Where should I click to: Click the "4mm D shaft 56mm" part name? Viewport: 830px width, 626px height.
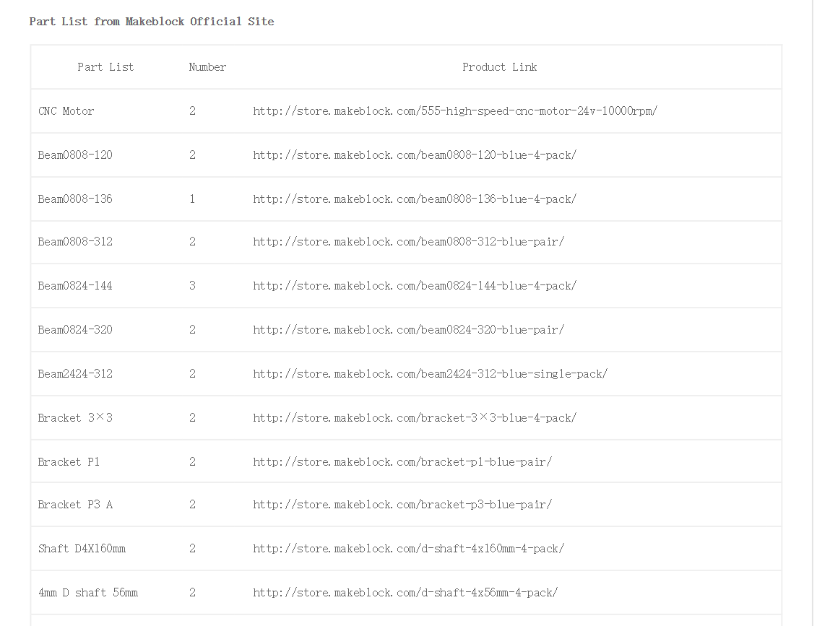87,593
